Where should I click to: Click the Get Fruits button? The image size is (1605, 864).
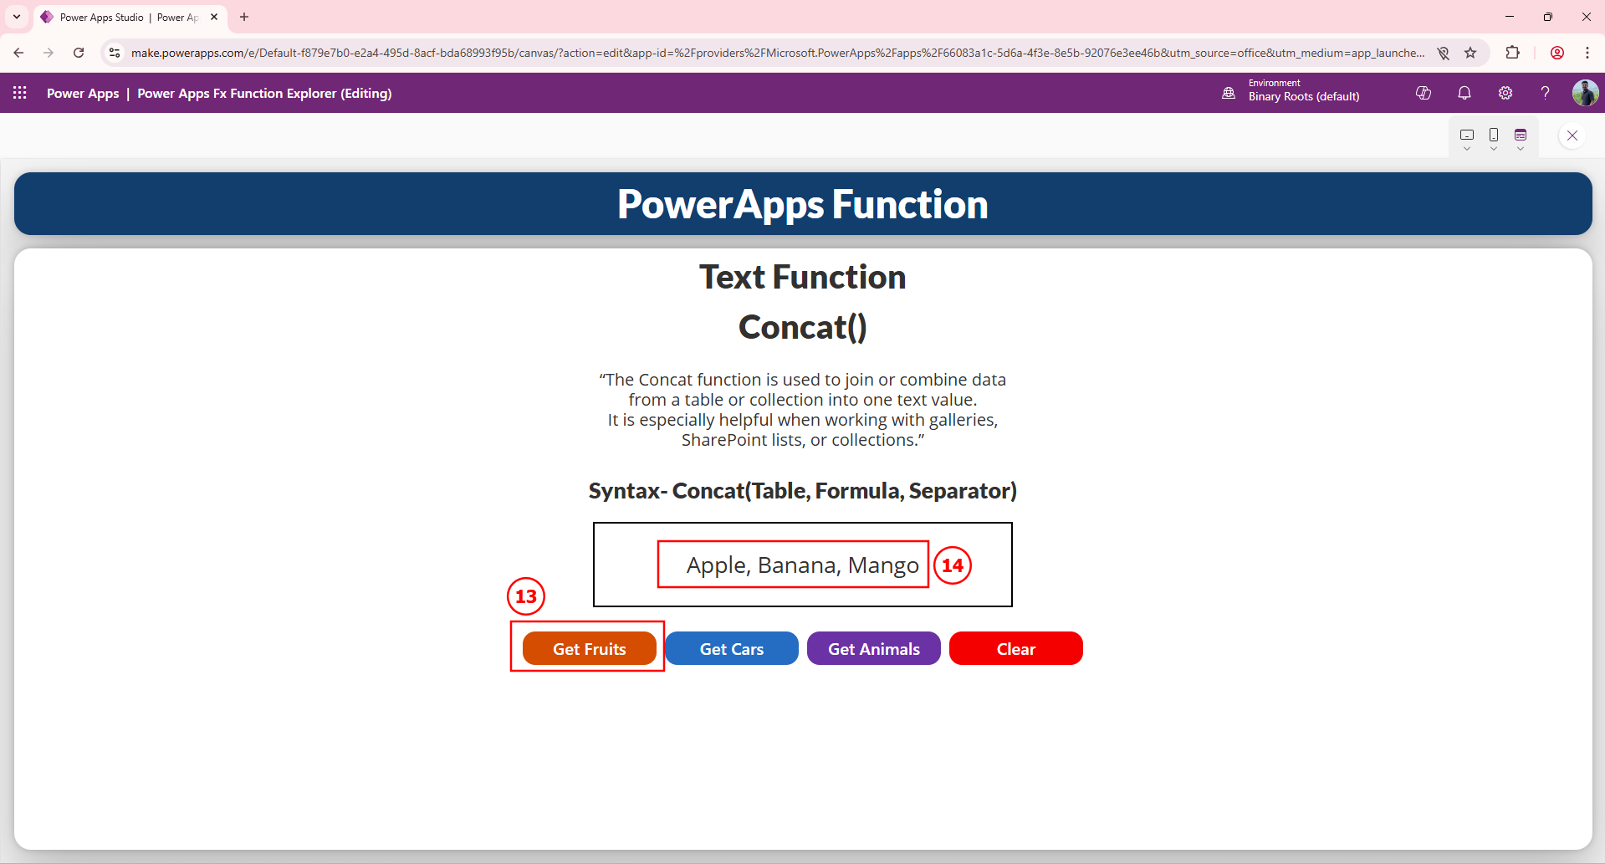(590, 648)
